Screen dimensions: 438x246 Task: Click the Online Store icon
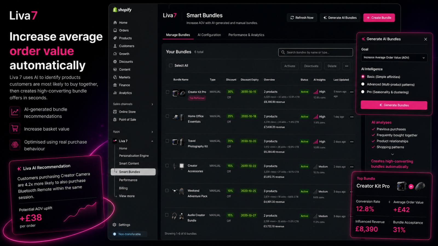115,112
